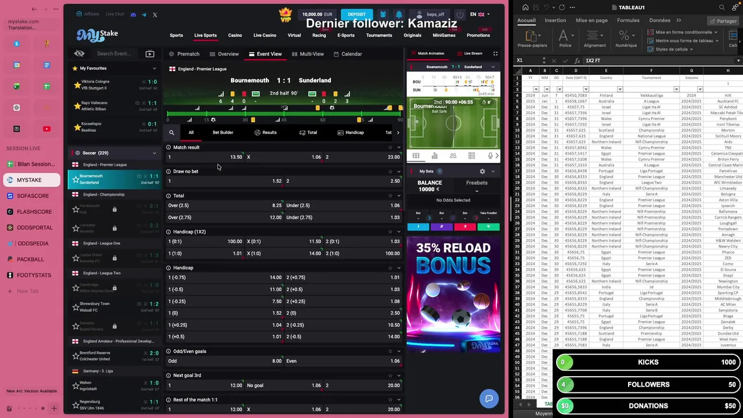Click Excel insert function fx icon
This screenshot has width=743, height=418.
click(576, 60)
